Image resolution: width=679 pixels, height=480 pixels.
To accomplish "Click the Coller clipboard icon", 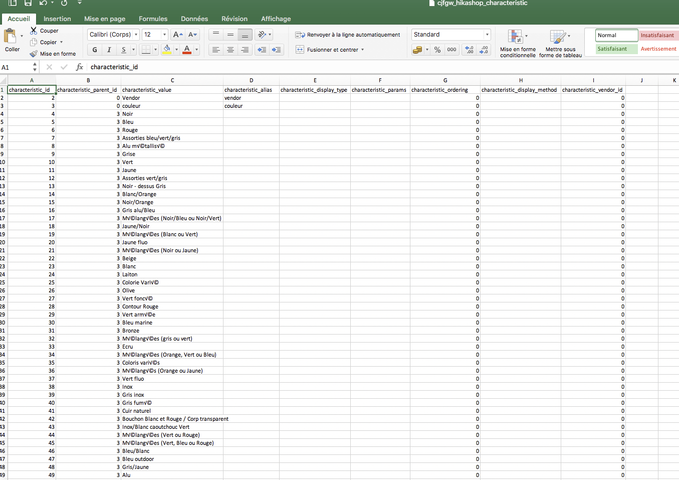I will tap(10, 36).
